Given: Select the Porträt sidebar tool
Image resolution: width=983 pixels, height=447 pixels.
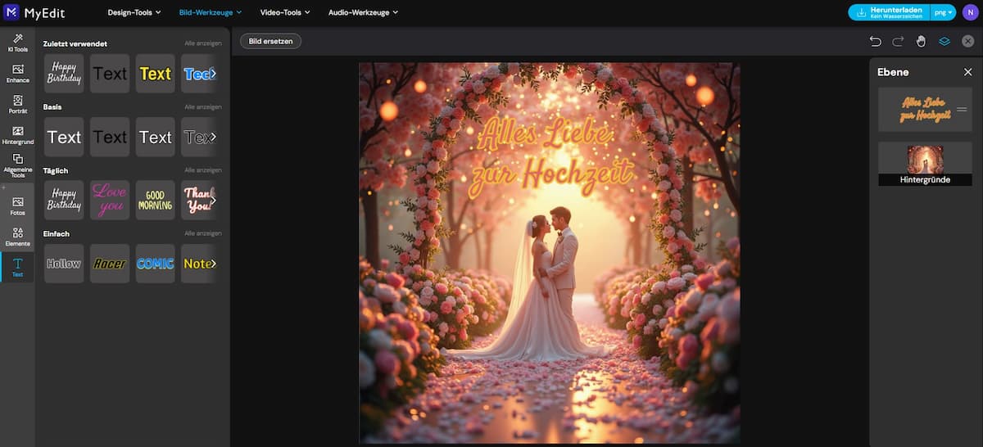Looking at the screenshot, I should point(17,104).
